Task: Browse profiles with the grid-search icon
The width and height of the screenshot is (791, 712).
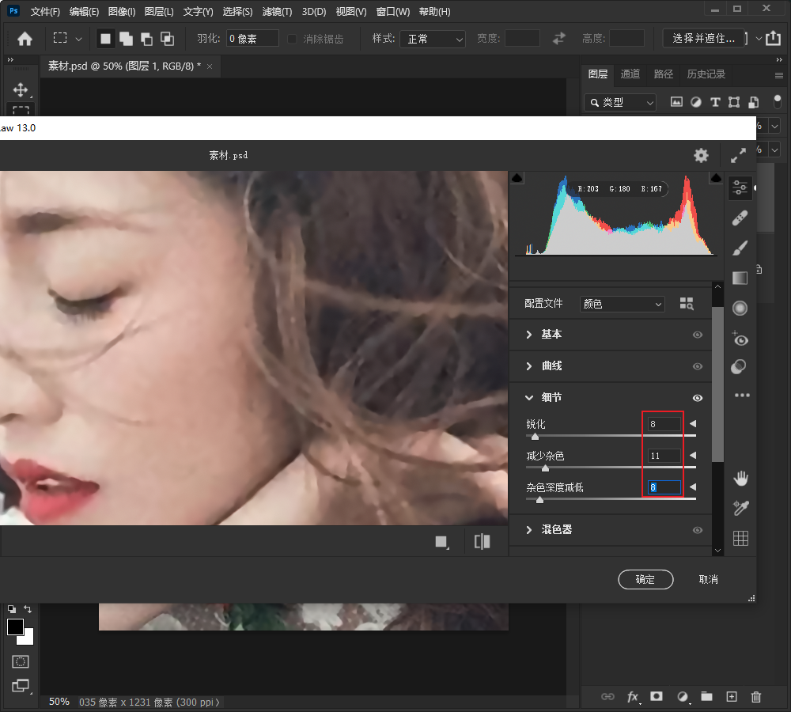Action: point(687,303)
